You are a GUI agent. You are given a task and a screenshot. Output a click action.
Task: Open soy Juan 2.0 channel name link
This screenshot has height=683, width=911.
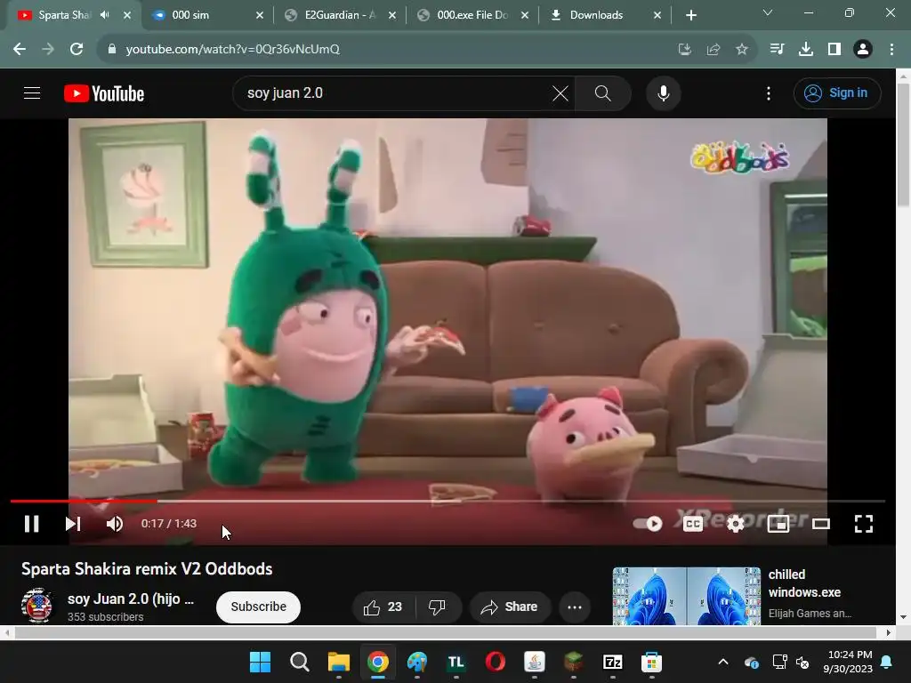point(131,599)
